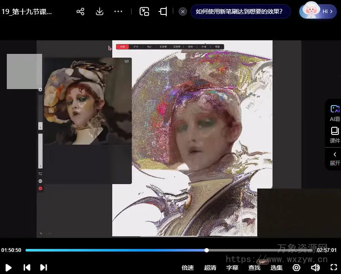
Task: Play the video
Action: pos(8,267)
